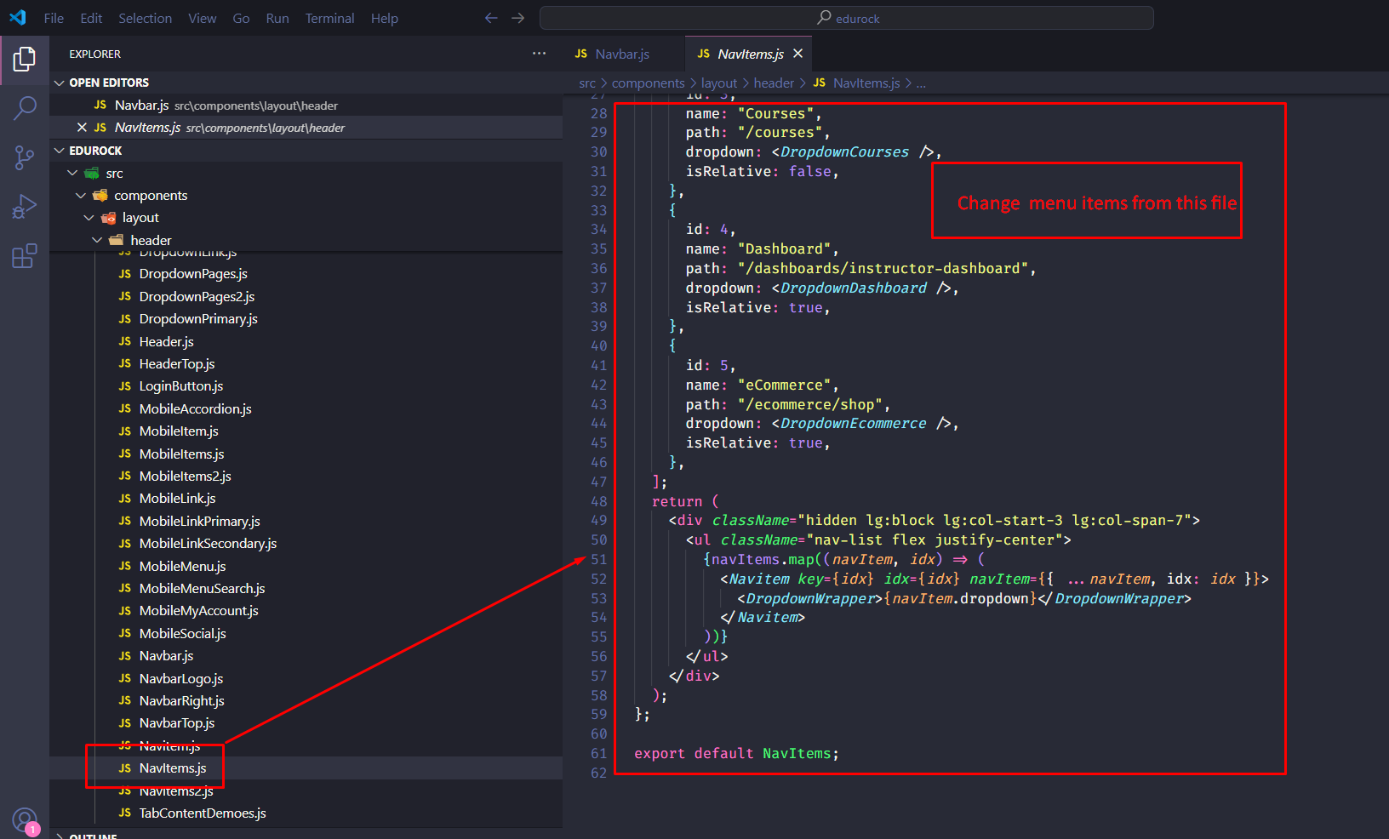Open Run and Debug view icon
This screenshot has height=839, width=1389.
pos(25,207)
